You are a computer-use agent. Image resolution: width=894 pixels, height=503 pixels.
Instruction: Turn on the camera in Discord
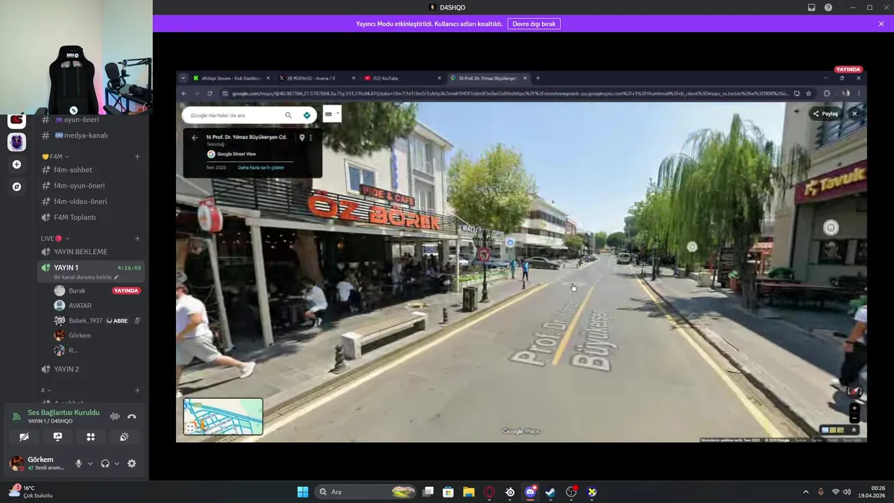[x=24, y=437]
